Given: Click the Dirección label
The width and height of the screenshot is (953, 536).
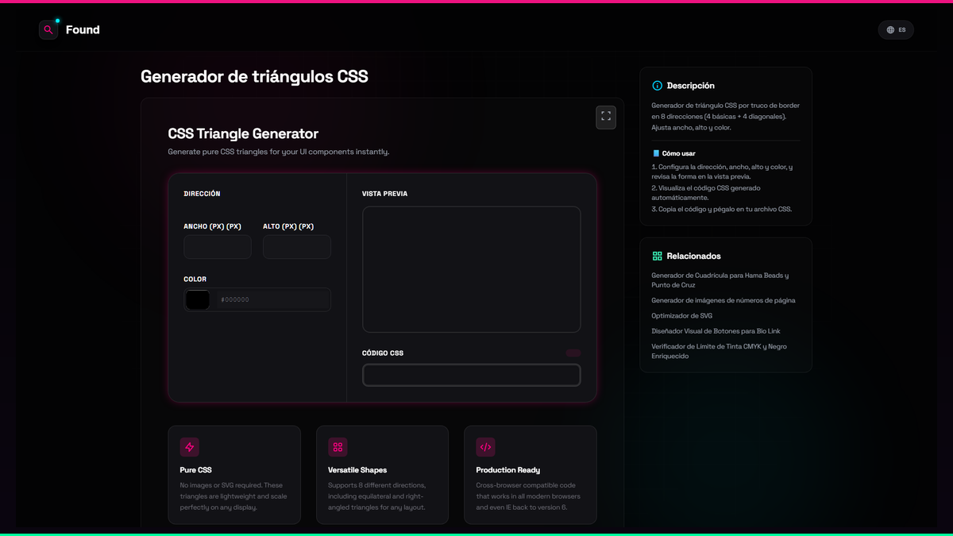Looking at the screenshot, I should pos(202,194).
